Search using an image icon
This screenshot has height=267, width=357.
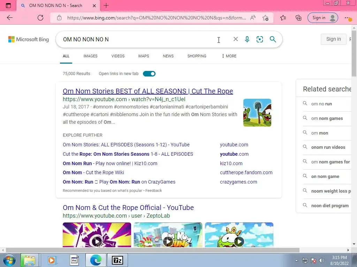259,39
